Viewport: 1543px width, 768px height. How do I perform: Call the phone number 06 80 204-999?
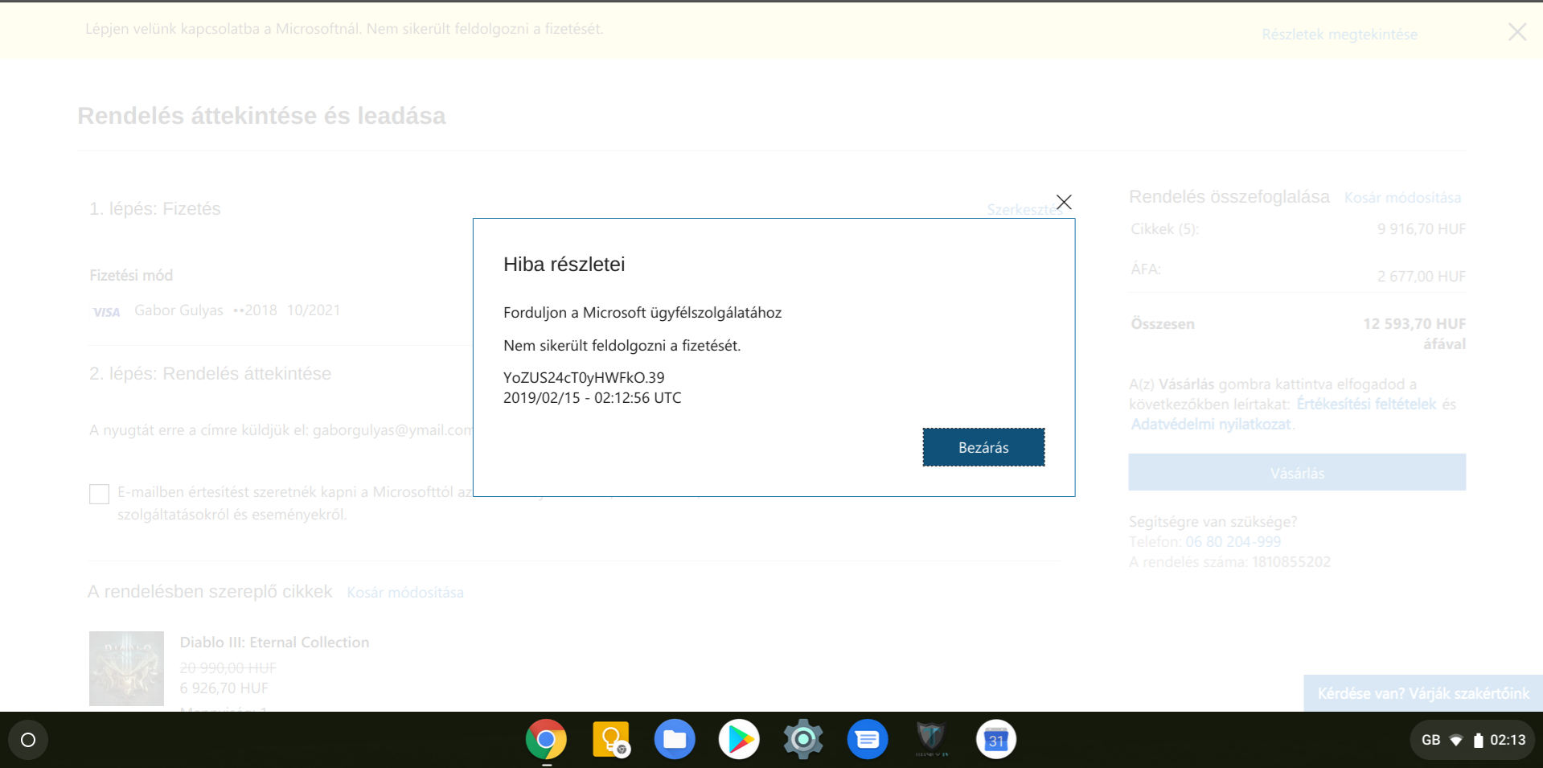(x=1233, y=542)
